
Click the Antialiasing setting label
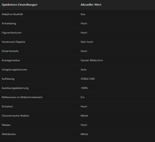click(x=9, y=23)
